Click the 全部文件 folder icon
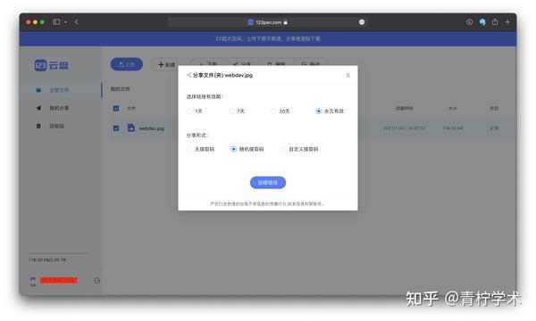This screenshot has height=321, width=536. pyautogui.click(x=38, y=90)
